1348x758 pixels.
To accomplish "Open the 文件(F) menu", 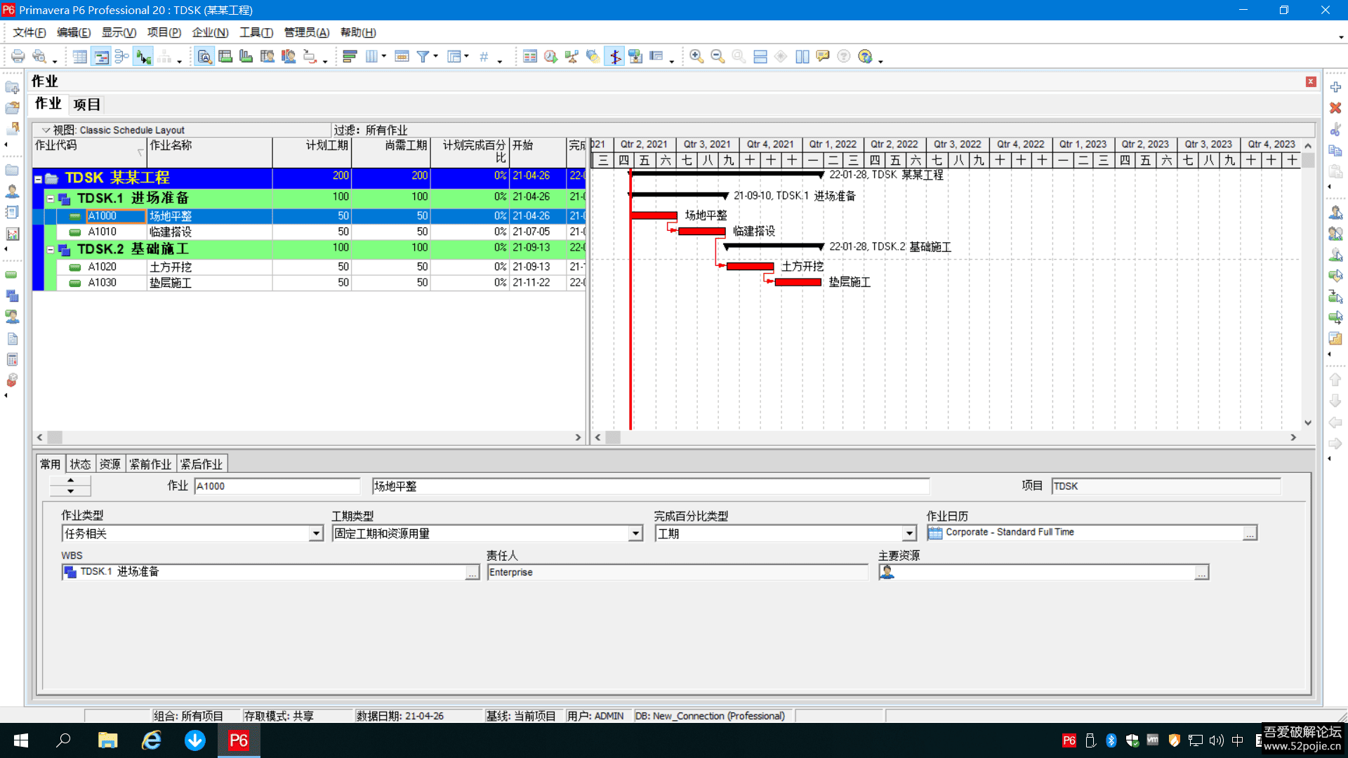I will point(29,32).
